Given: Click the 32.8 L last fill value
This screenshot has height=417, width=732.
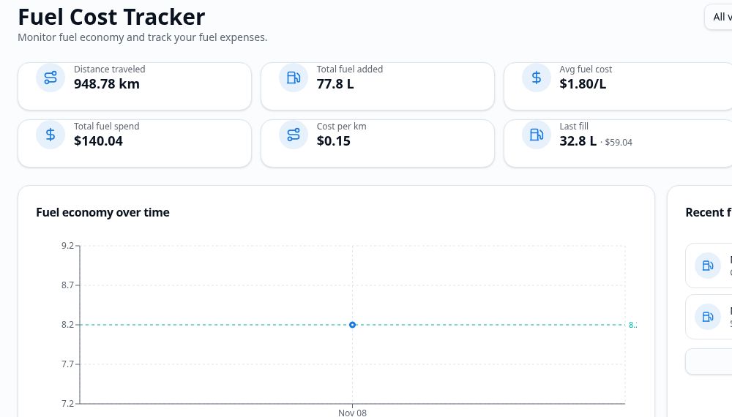Looking at the screenshot, I should coord(578,141).
